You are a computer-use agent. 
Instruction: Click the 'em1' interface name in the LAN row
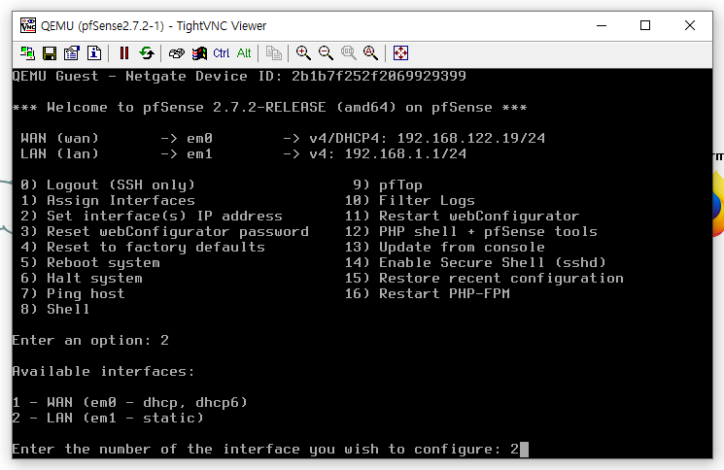tap(199, 154)
